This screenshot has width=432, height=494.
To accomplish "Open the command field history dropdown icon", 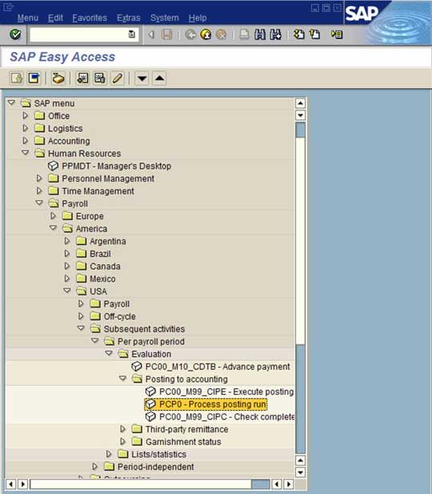I will [x=132, y=34].
